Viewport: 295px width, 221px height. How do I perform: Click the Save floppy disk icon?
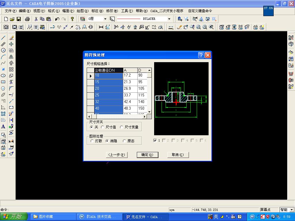(x=19, y=19)
